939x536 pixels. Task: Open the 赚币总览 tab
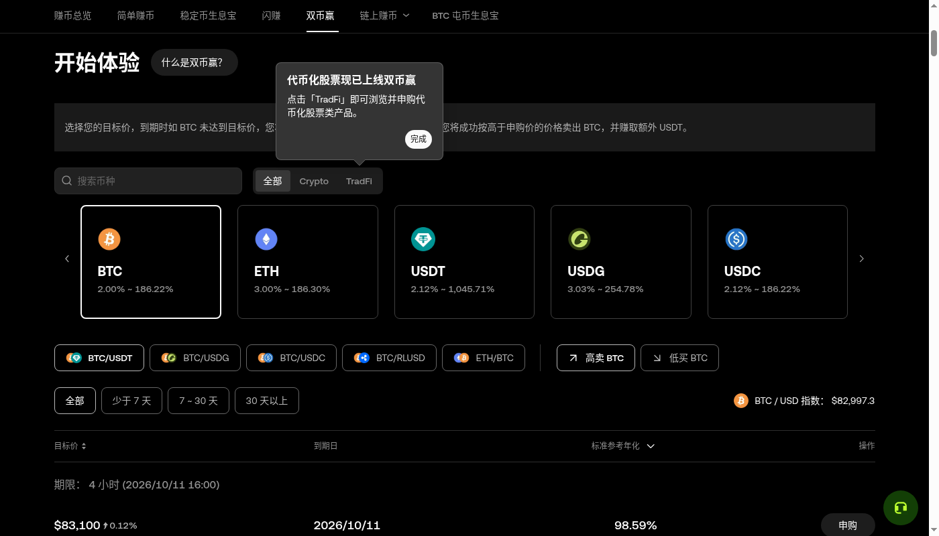[73, 15]
